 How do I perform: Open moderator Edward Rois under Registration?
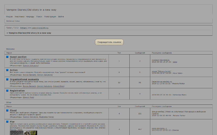click(x=28, y=97)
